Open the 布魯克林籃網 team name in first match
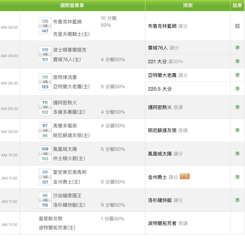 click(67, 22)
